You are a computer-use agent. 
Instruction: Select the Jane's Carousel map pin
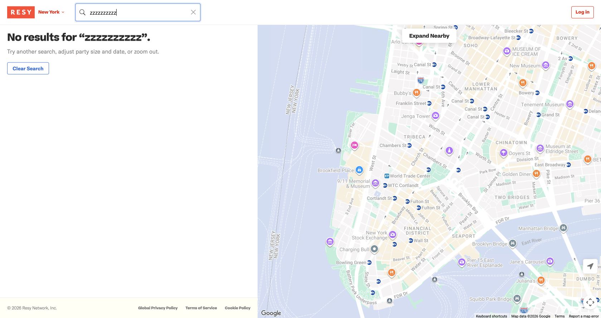[550, 262]
